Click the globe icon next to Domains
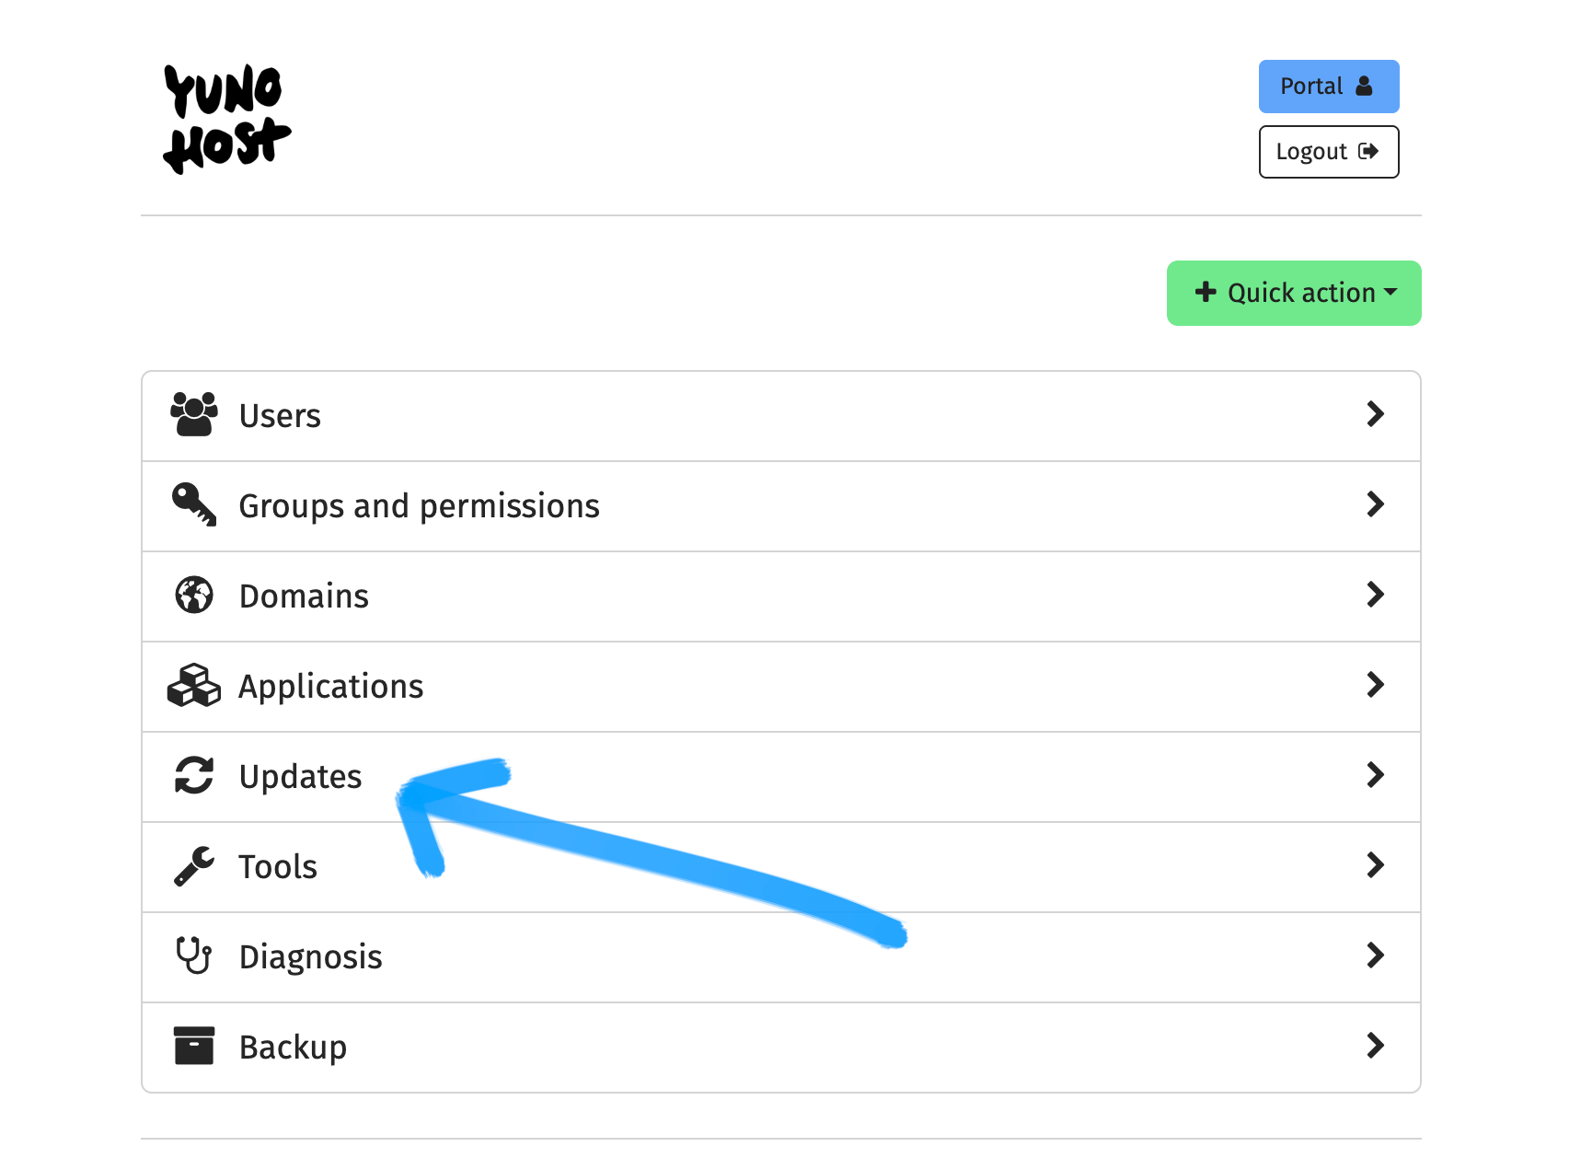The width and height of the screenshot is (1581, 1158). point(193,595)
